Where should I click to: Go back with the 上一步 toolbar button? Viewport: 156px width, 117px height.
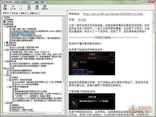[13, 7]
